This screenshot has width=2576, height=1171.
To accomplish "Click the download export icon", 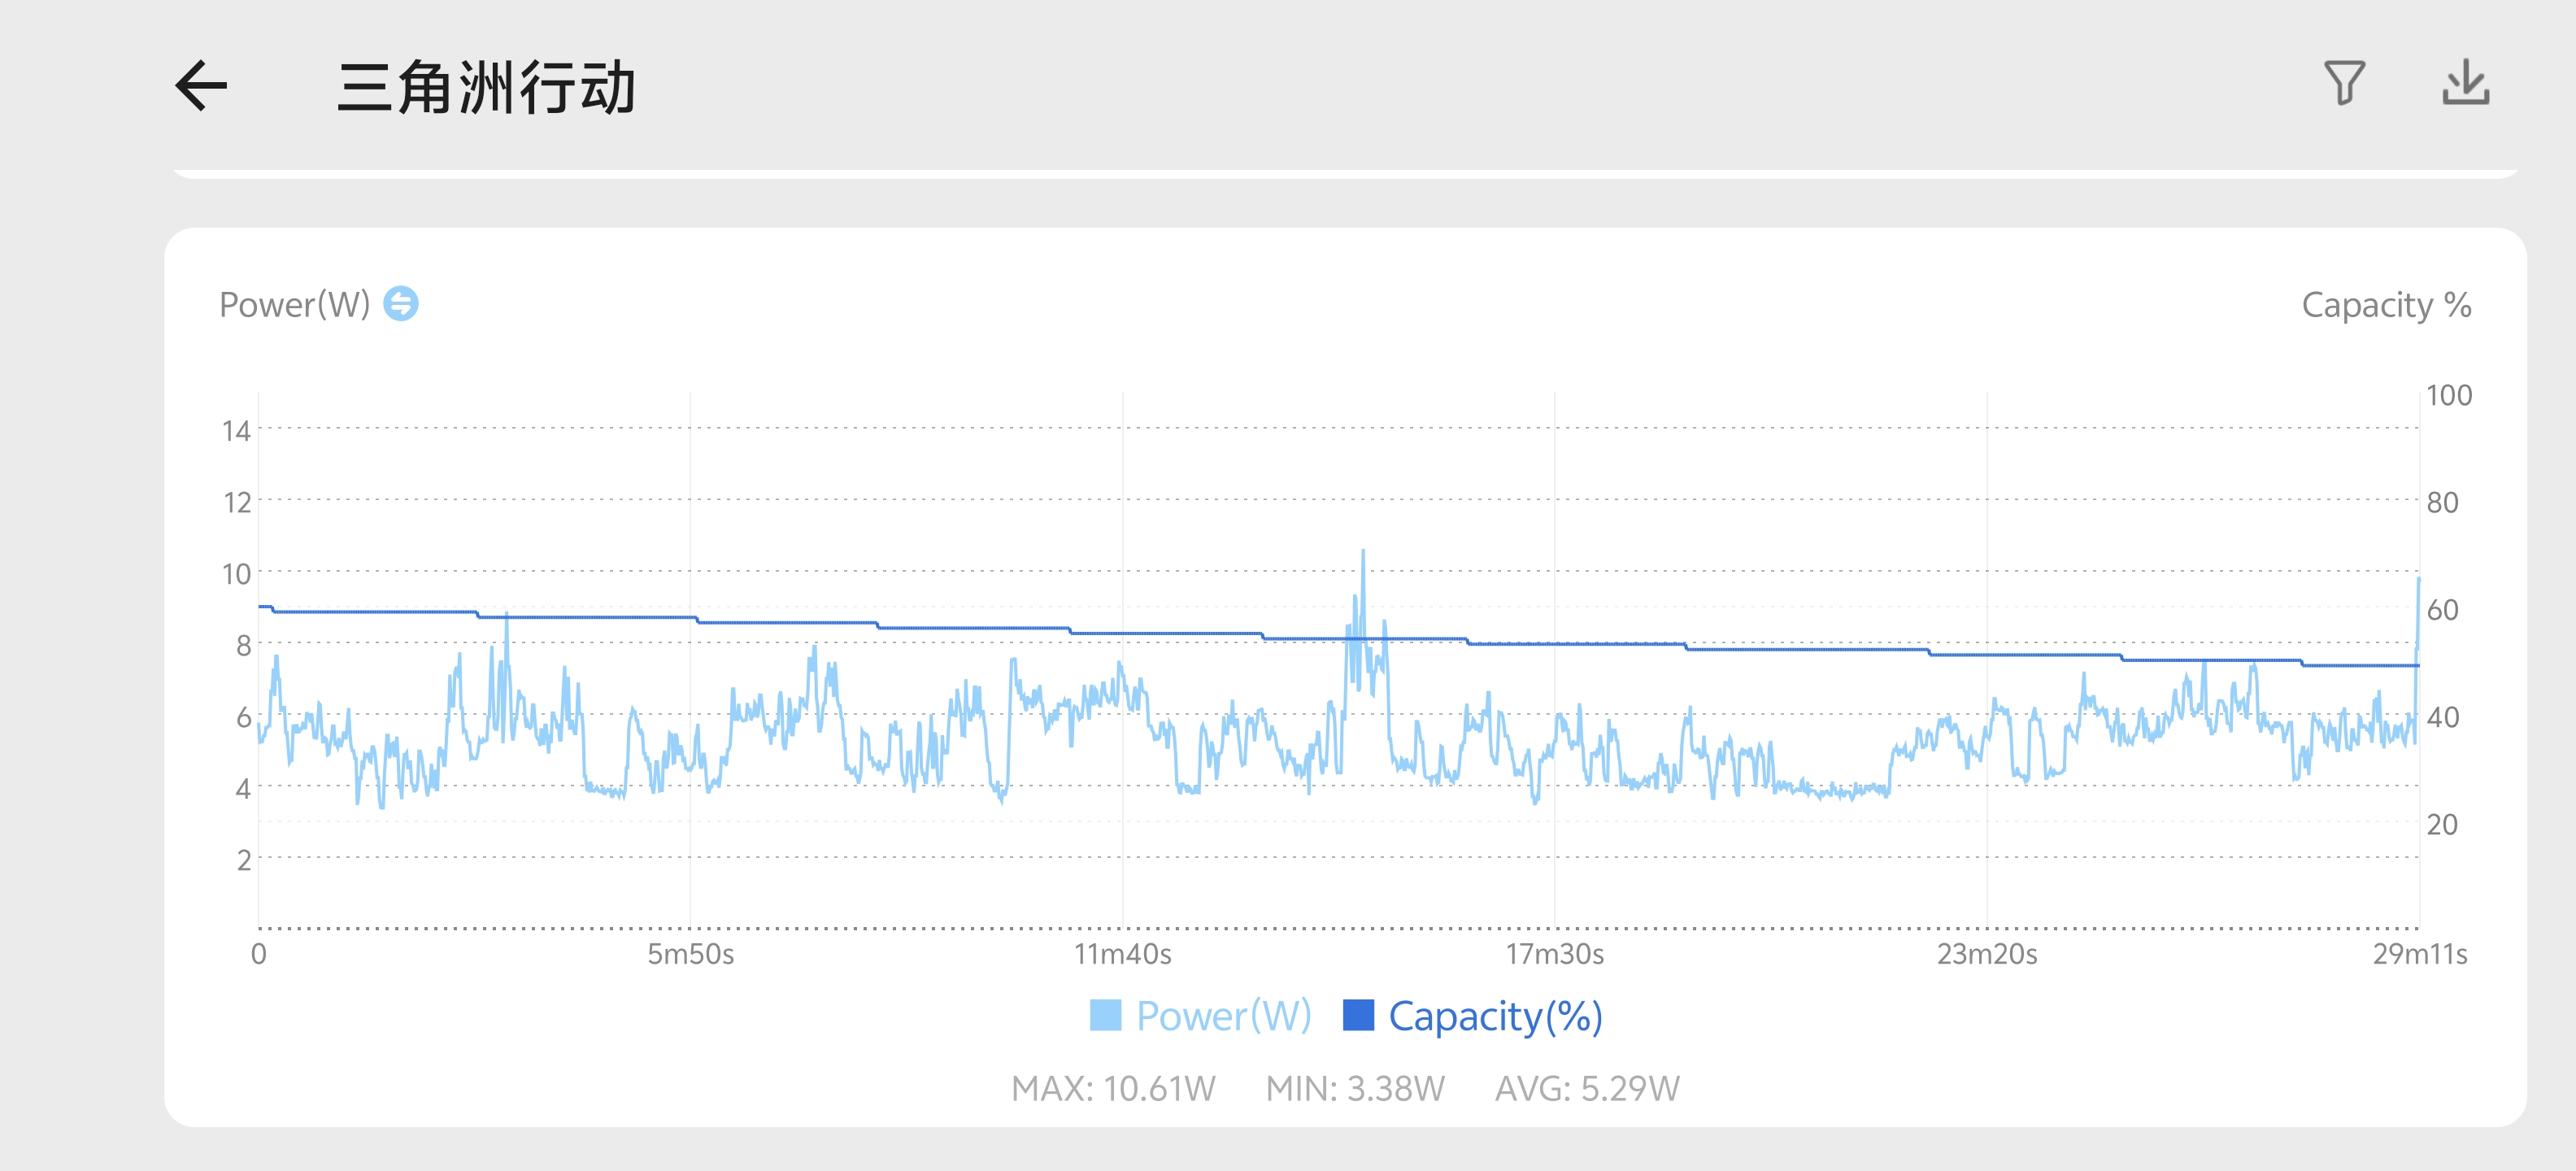I will click(2465, 83).
